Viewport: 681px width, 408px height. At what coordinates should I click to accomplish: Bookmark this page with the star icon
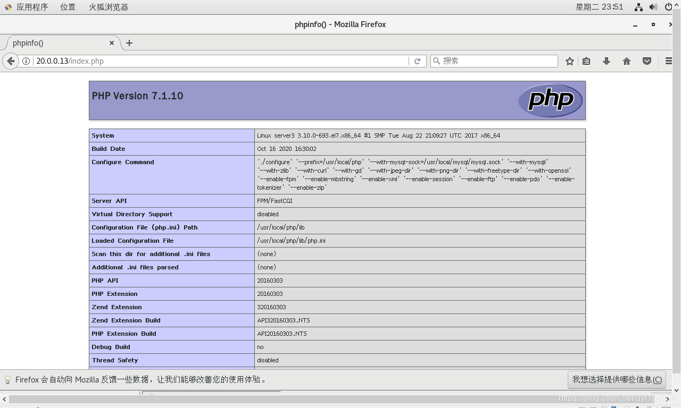[x=570, y=61]
